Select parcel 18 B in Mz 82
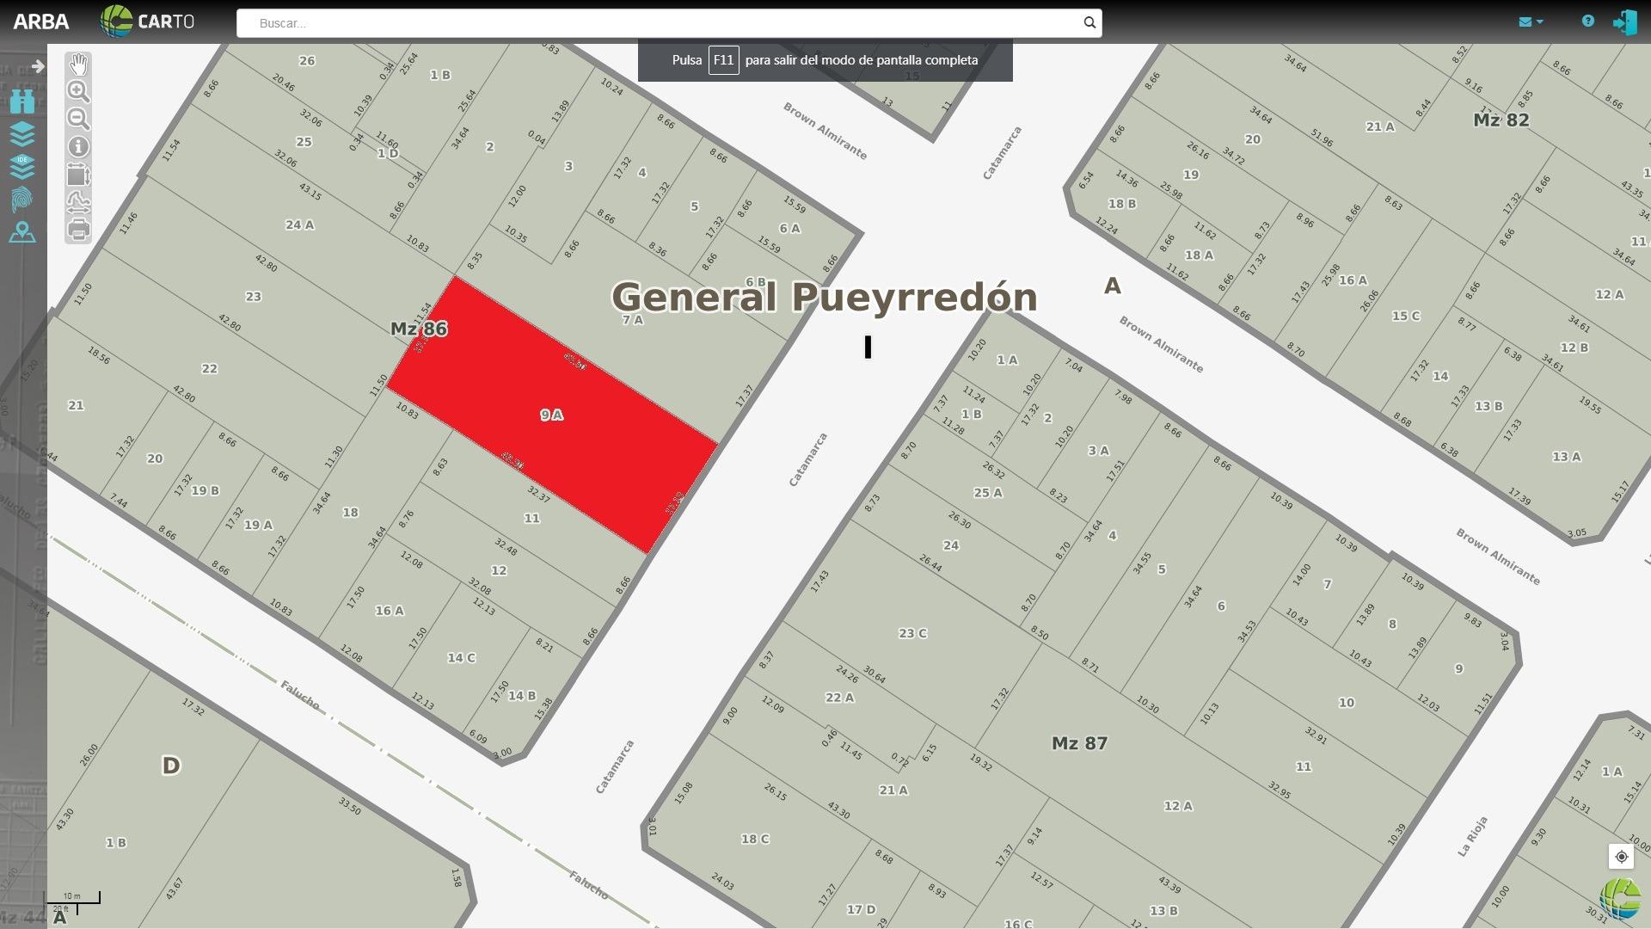Viewport: 1651px width, 929px height. (x=1122, y=205)
